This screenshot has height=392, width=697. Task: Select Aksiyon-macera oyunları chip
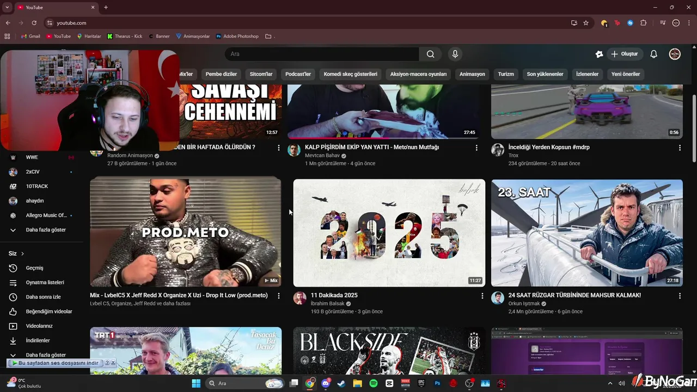tap(418, 74)
